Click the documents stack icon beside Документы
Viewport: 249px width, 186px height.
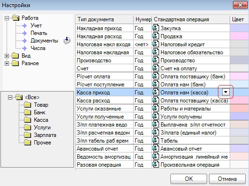click(x=67, y=41)
